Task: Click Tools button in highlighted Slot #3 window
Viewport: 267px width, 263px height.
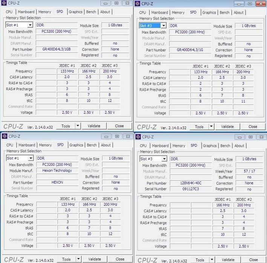Action: (x=199, y=127)
